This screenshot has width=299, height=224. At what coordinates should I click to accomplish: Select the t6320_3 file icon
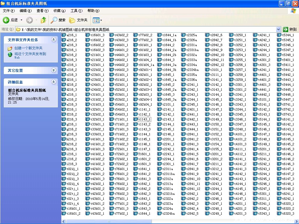pyautogui.click(x=279, y=213)
